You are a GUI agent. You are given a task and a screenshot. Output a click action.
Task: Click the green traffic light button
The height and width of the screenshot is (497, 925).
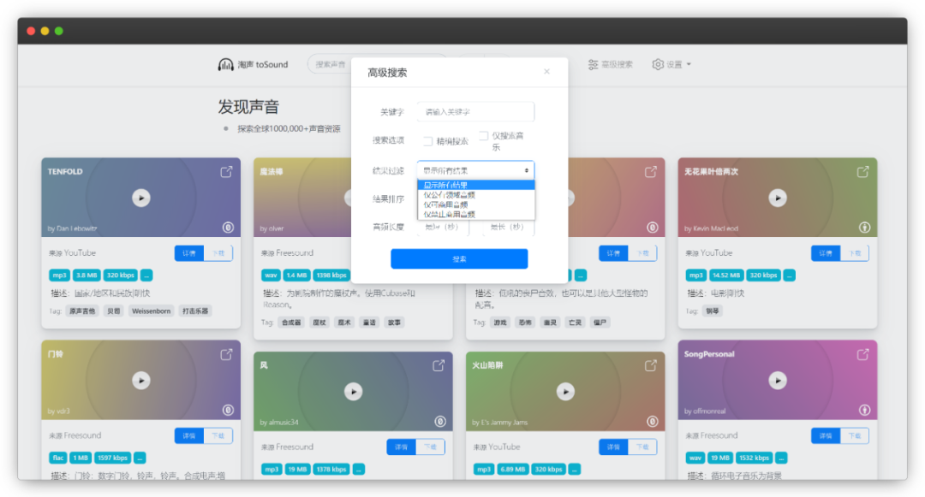(x=58, y=29)
